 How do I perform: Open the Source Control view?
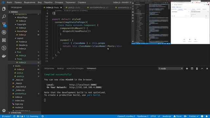click(4, 25)
